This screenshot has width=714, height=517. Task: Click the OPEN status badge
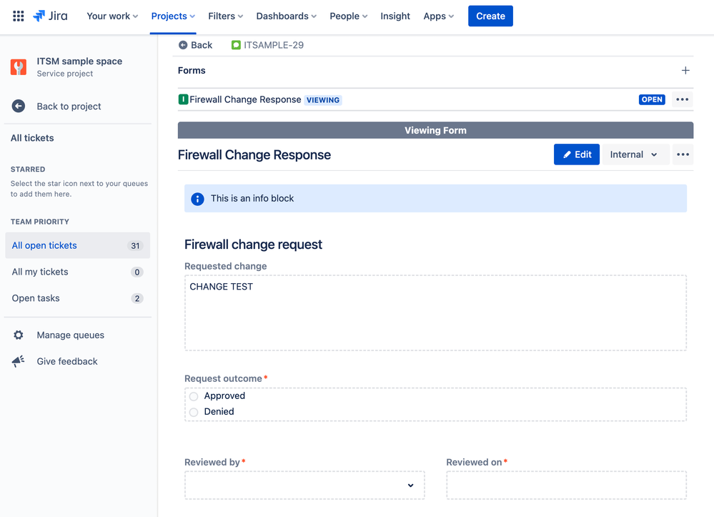tap(652, 99)
